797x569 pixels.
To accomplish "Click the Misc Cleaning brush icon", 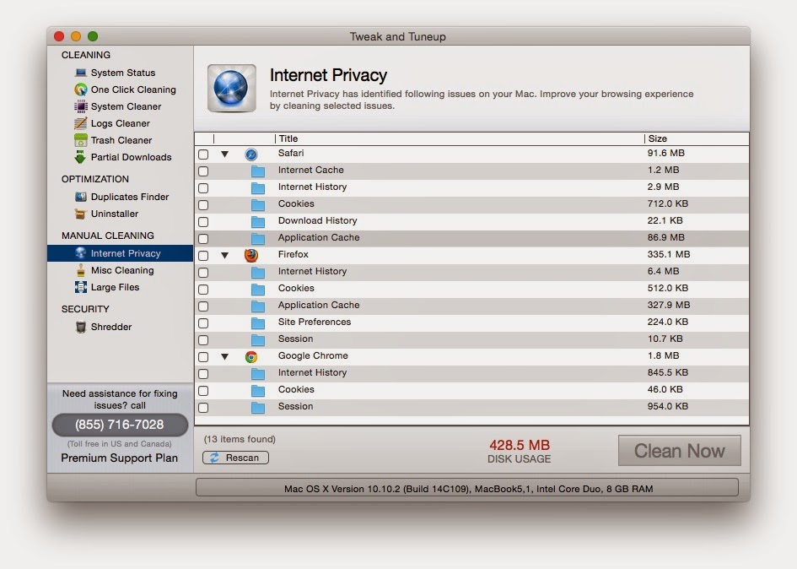I will point(80,270).
